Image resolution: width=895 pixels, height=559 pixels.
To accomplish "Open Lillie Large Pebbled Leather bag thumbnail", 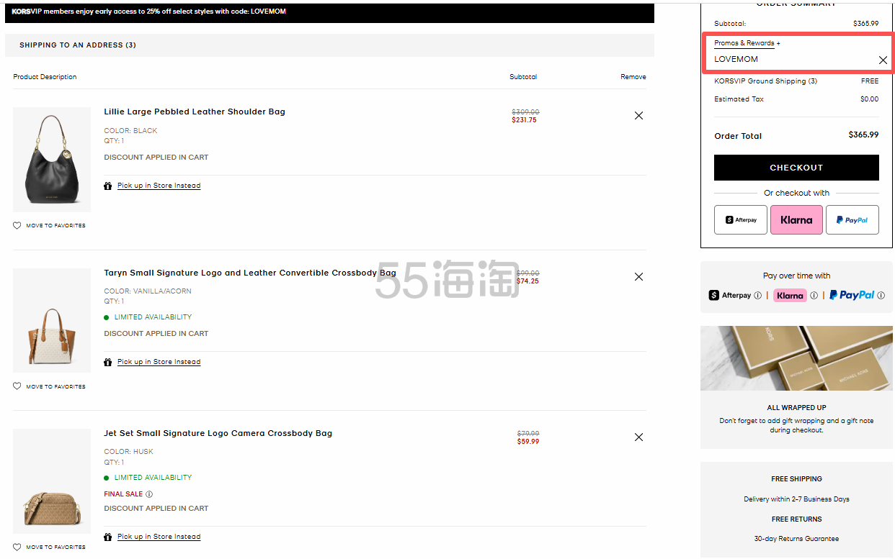I will [52, 160].
